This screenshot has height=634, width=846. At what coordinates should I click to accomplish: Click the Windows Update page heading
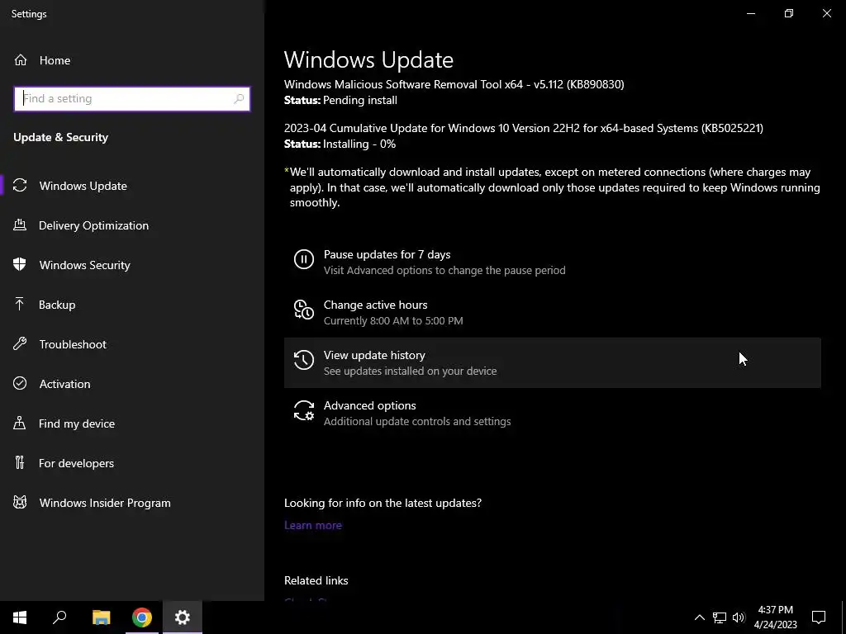click(x=368, y=59)
